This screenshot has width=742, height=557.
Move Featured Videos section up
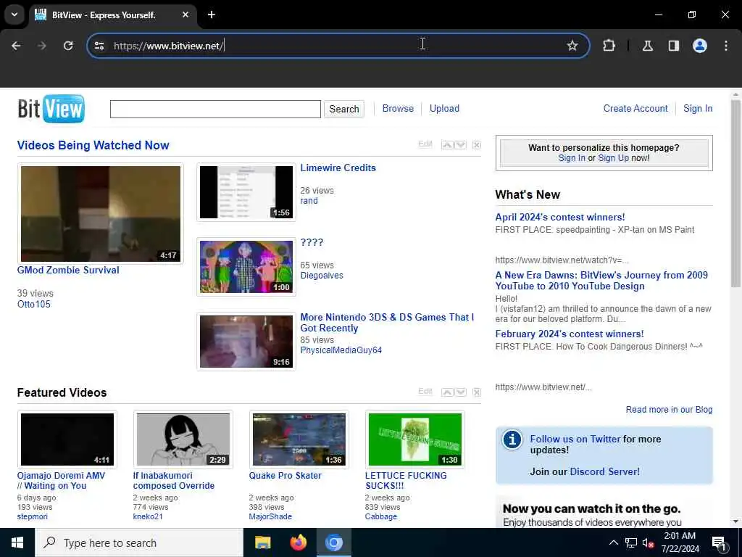pyautogui.click(x=446, y=392)
